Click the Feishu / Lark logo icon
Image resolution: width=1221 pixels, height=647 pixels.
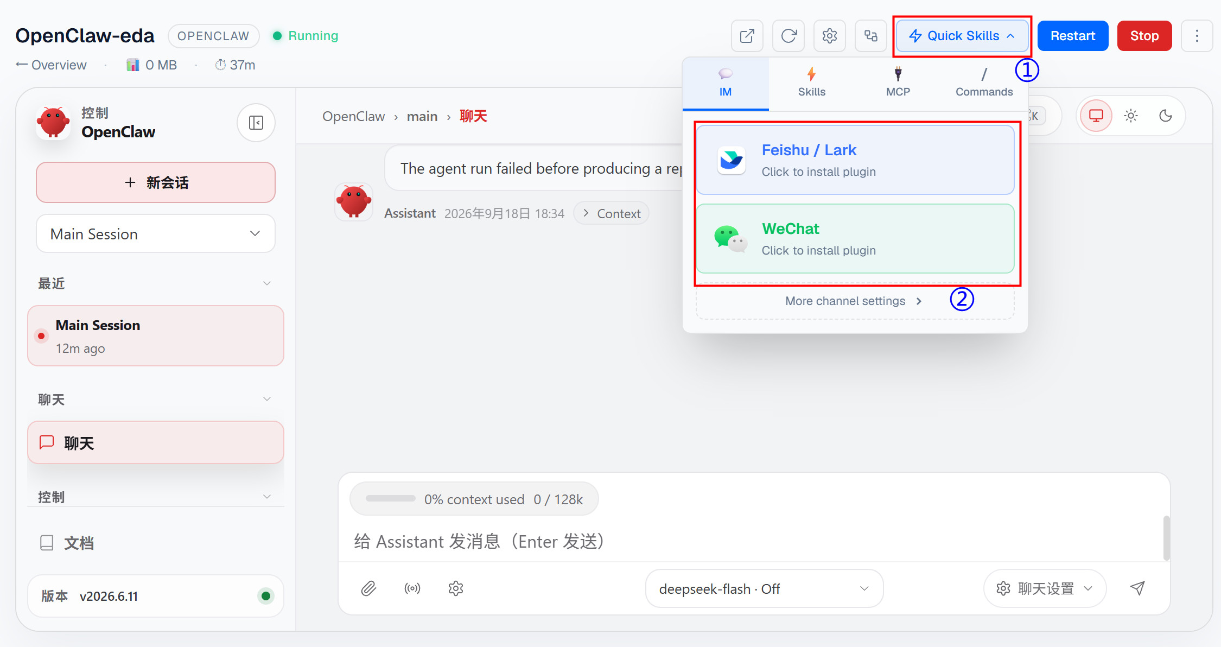pyautogui.click(x=731, y=160)
